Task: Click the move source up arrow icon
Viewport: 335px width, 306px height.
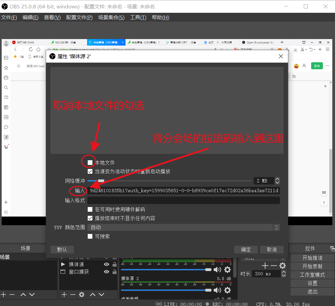Action: 92,295
